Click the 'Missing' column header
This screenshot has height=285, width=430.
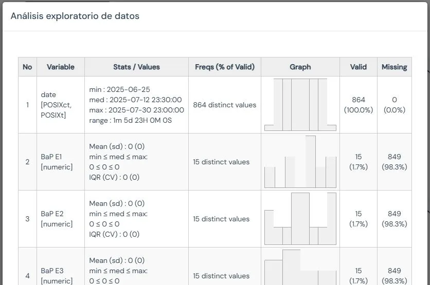(x=395, y=67)
